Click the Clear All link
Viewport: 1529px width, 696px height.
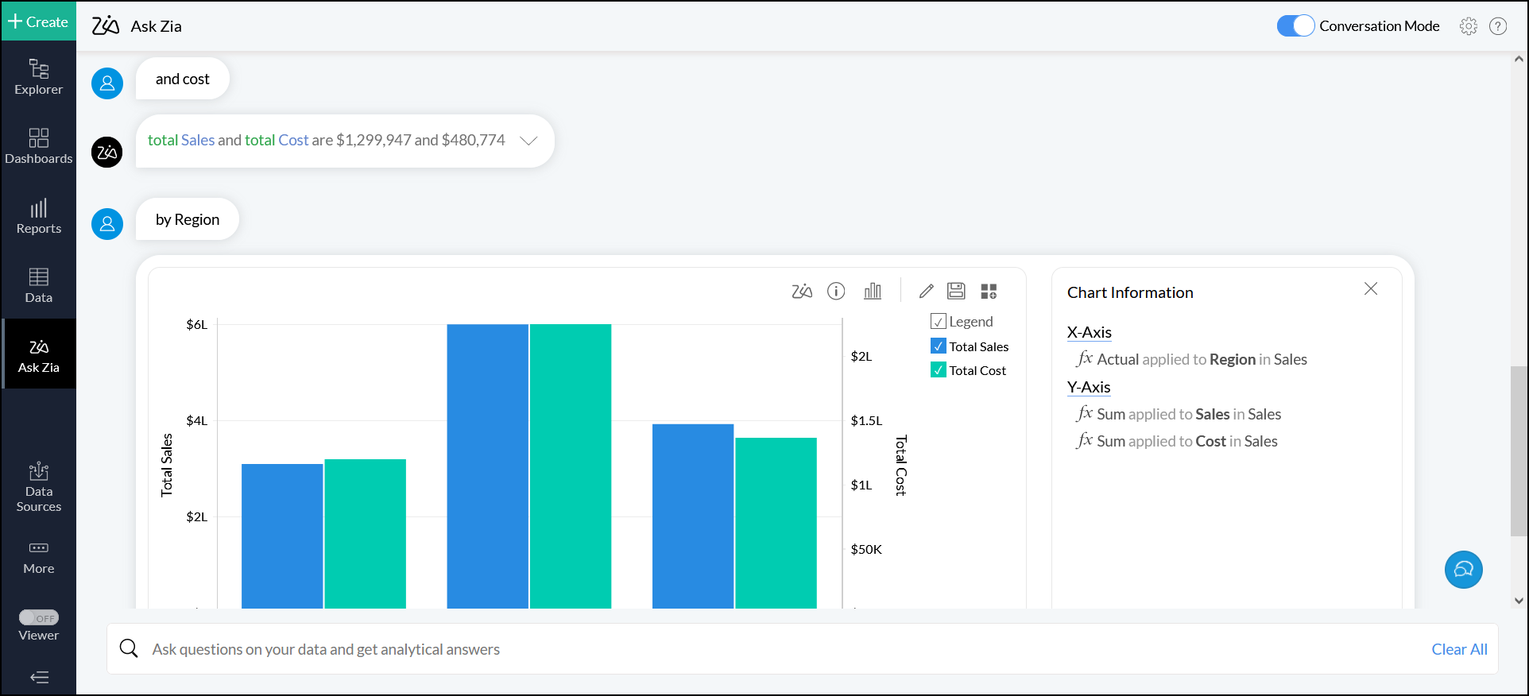(1459, 649)
